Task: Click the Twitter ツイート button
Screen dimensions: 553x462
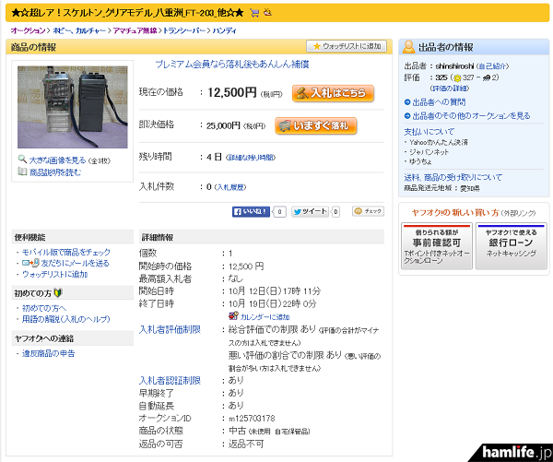Action: pos(309,211)
